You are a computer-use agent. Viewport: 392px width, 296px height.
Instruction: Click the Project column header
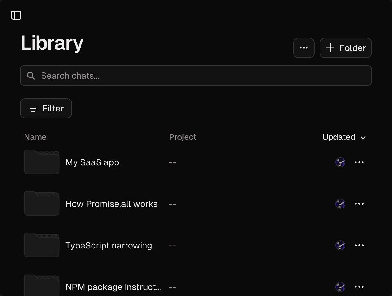[x=183, y=137]
